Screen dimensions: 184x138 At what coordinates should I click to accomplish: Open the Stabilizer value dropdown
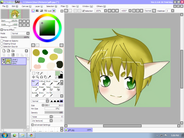(173, 11)
